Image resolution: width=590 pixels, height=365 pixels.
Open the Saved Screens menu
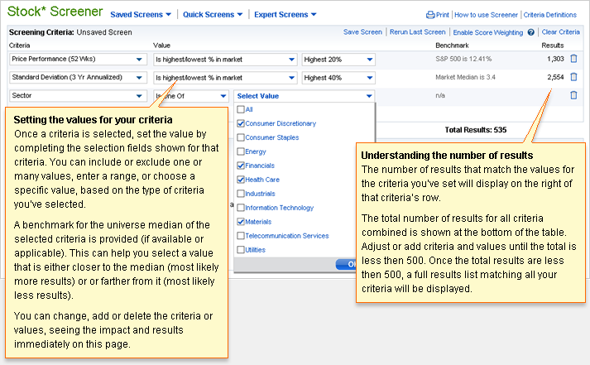tap(141, 15)
